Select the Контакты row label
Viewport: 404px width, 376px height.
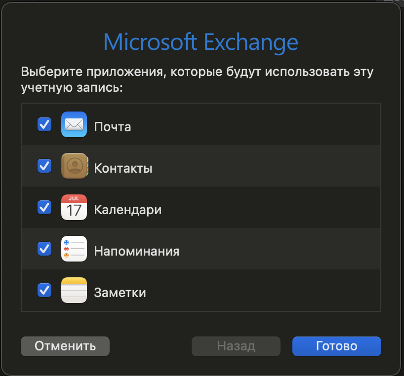(x=123, y=168)
